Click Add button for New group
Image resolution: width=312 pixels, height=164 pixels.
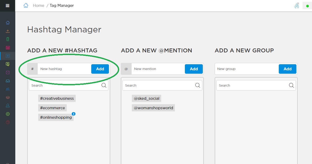(x=287, y=69)
